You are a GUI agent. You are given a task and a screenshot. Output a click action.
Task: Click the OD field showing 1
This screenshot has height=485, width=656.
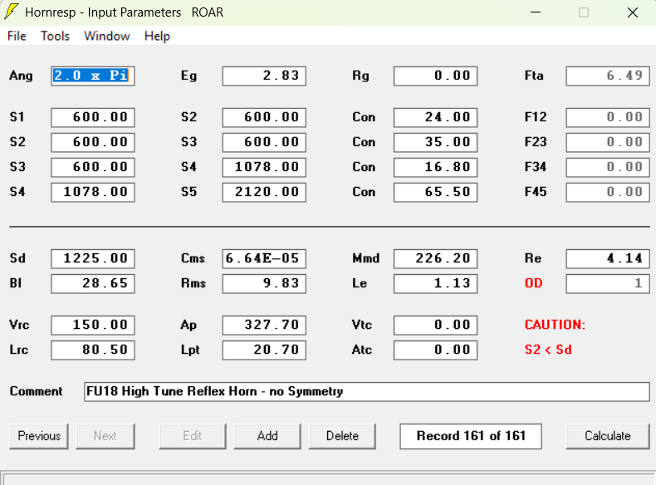[x=608, y=283]
